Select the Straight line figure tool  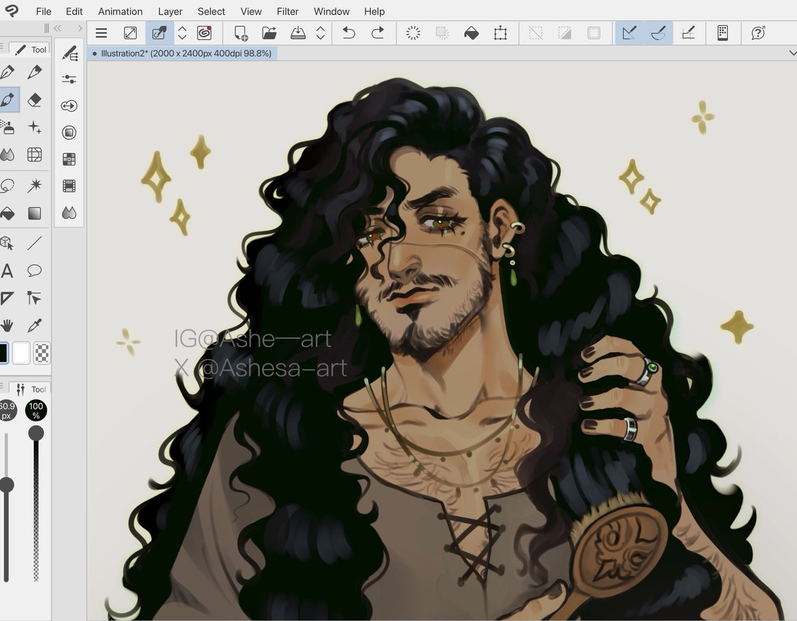coord(35,243)
